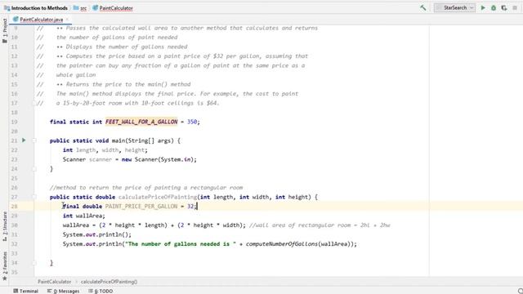Run with coverage using the shield icon
The image size is (523, 294).
point(504,7)
